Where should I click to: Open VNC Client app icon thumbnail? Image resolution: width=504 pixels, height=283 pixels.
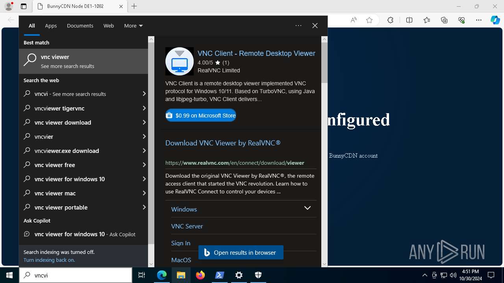coord(180,61)
